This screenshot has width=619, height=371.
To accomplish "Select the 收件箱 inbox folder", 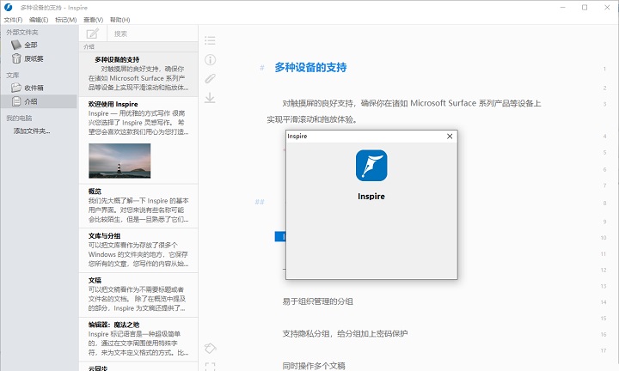I will (x=34, y=88).
